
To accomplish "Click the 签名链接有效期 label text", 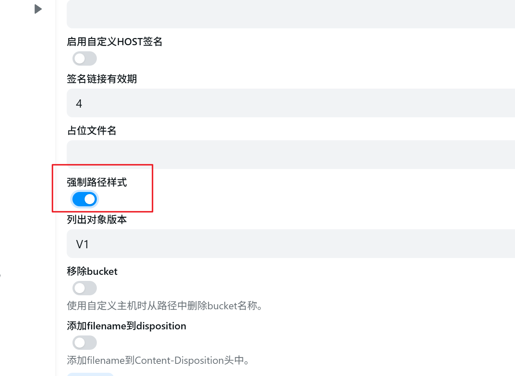I will point(102,79).
